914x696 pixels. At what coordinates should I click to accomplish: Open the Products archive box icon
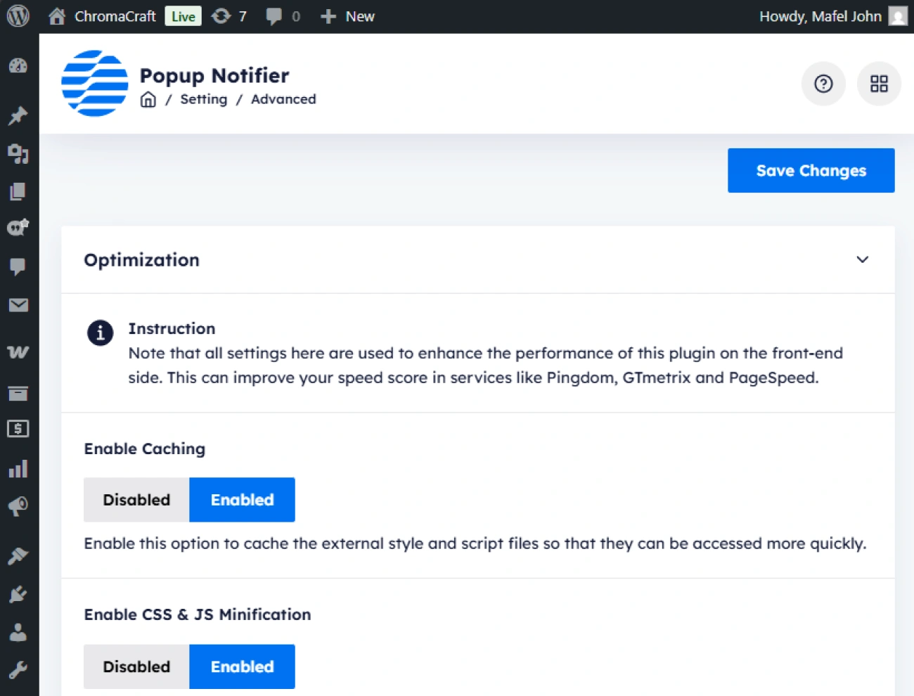pos(18,393)
